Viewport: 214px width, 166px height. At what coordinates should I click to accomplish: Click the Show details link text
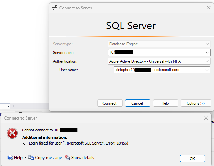(x=83, y=158)
